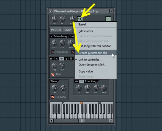
Task: Toggle the Full porta switch
Action: 53,97
